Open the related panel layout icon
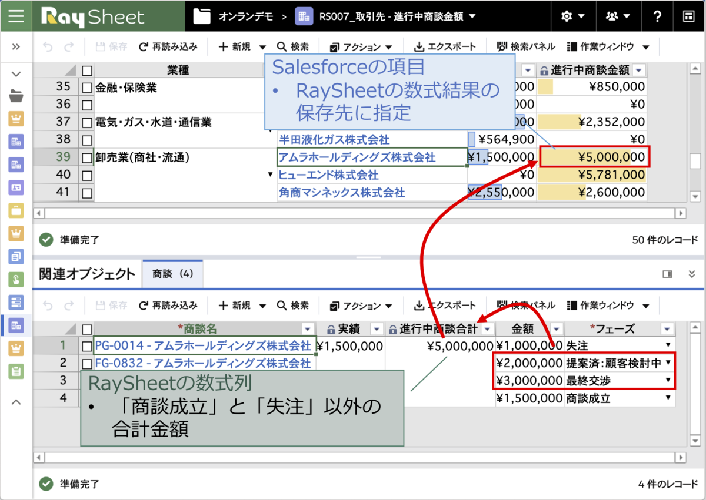706x500 pixels. [667, 274]
